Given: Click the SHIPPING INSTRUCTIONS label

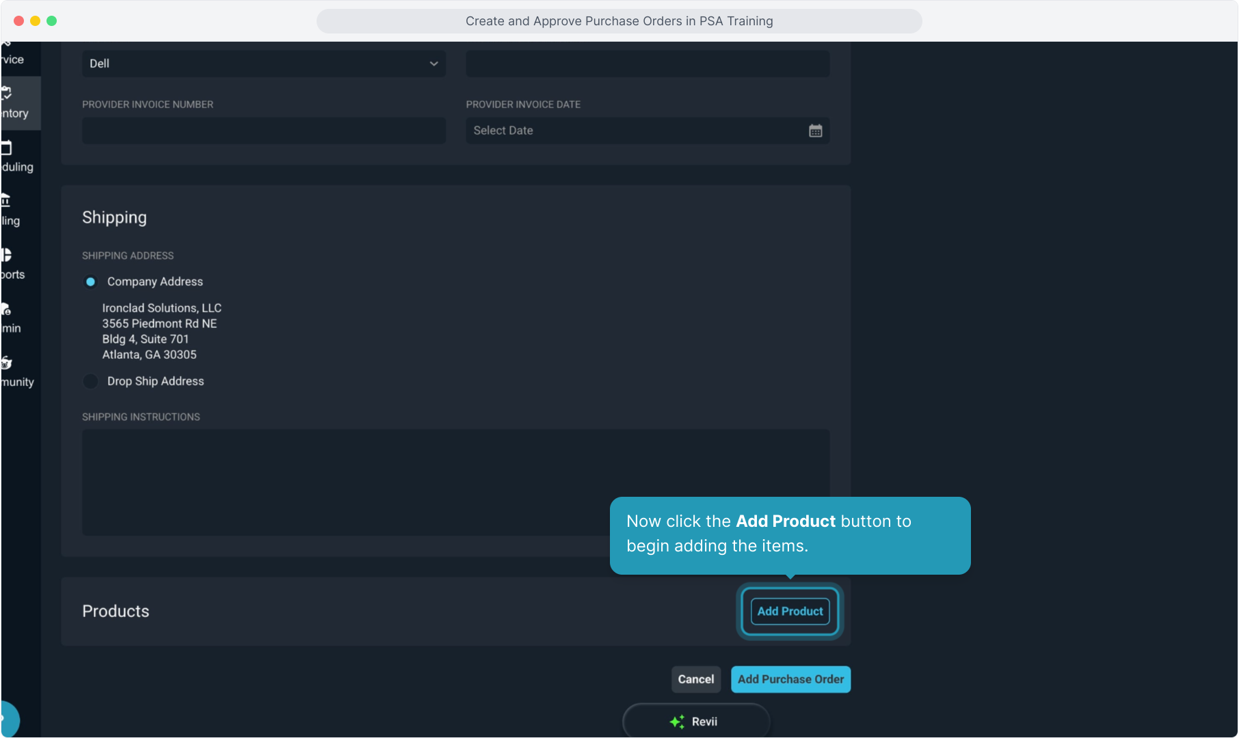Looking at the screenshot, I should 141,417.
